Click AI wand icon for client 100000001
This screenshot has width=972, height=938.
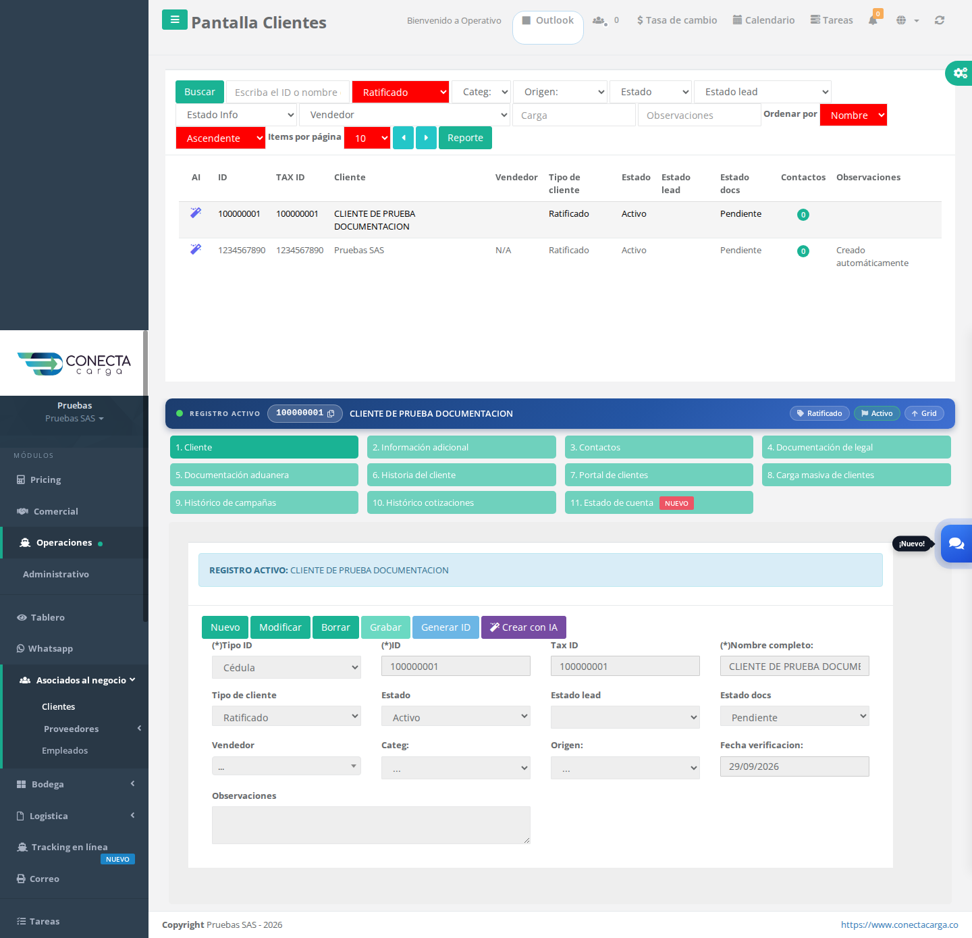(x=196, y=213)
